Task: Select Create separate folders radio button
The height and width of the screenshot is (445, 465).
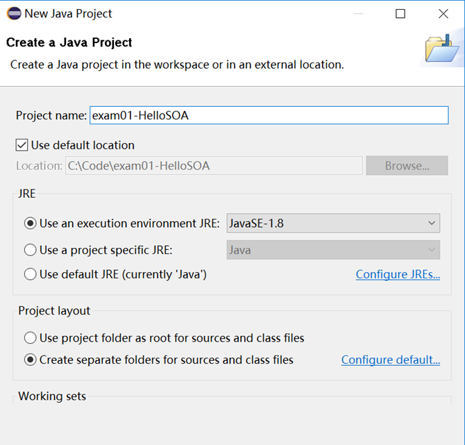Action: (x=30, y=360)
